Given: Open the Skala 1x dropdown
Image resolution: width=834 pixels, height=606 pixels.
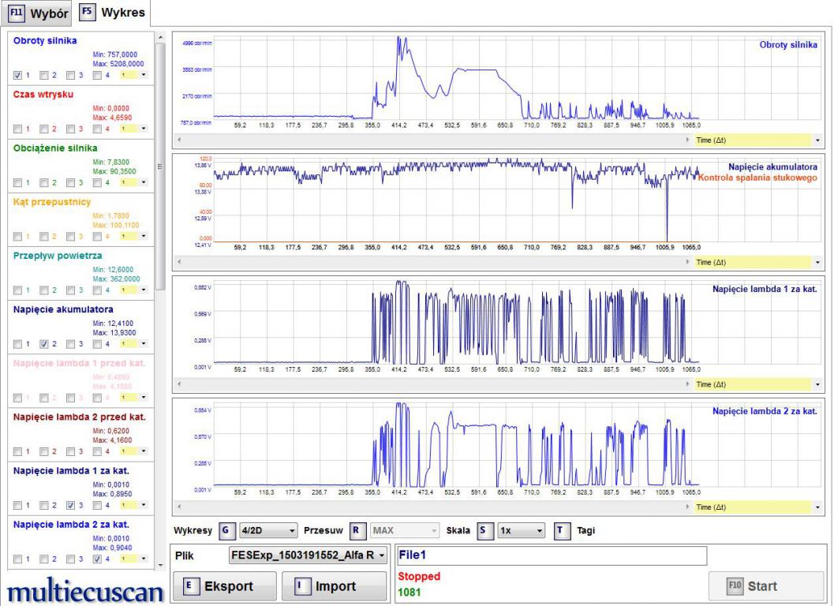Looking at the screenshot, I should 520,530.
